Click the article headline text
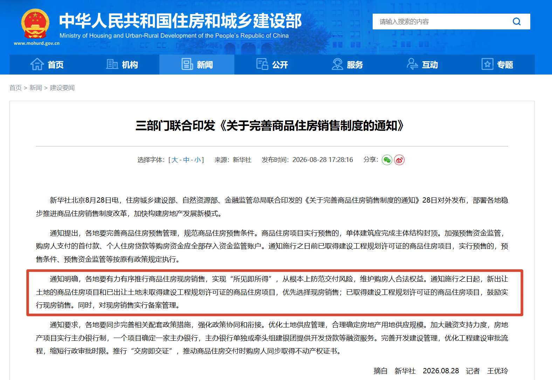 pyautogui.click(x=270, y=126)
